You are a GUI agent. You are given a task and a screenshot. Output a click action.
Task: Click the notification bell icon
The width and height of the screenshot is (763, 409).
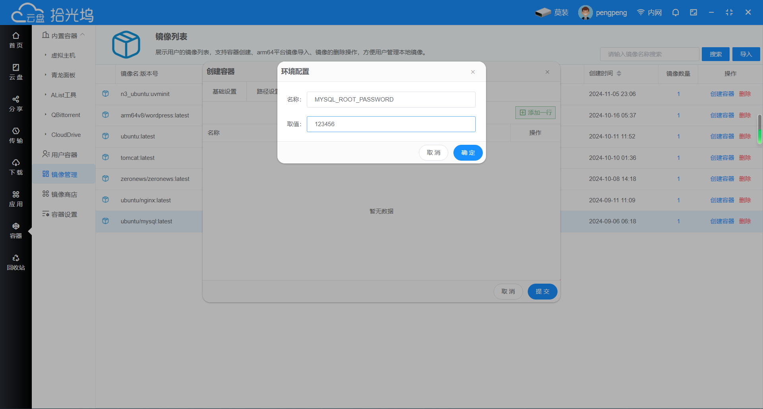click(676, 13)
